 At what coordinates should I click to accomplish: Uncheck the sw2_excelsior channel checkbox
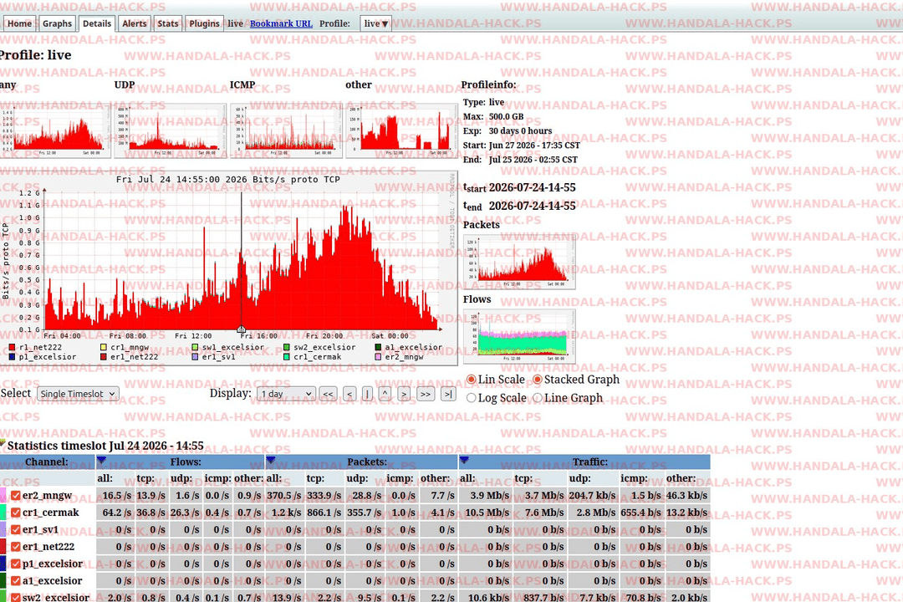click(x=16, y=597)
